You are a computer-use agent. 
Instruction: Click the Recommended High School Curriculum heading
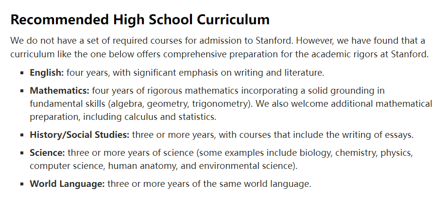[140, 20]
